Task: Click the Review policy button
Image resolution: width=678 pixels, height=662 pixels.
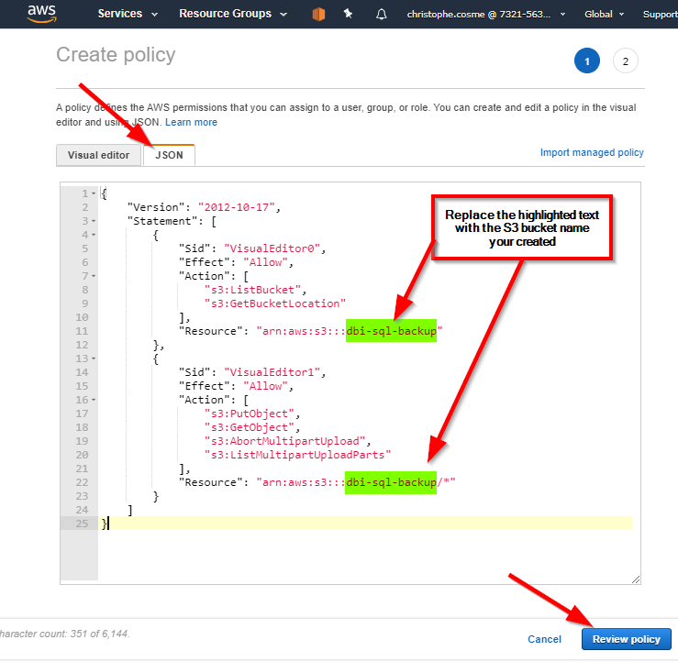Action: (626, 639)
